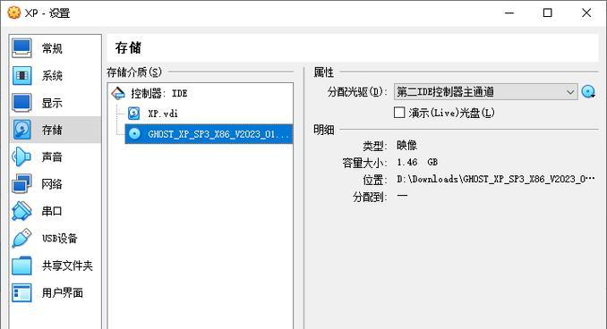Open the 常规 (General) settings page
This screenshot has height=329, width=607.
click(55, 48)
